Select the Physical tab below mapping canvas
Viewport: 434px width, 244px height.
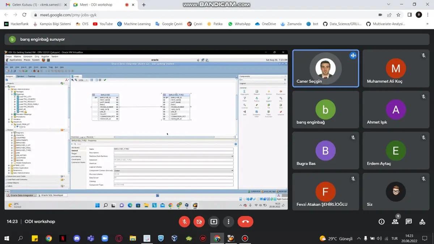90,137
